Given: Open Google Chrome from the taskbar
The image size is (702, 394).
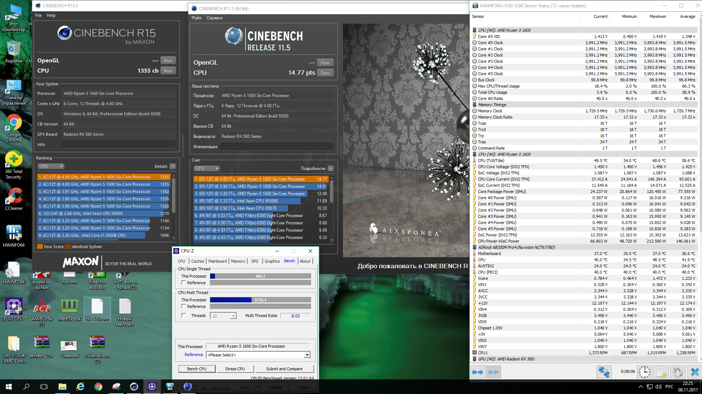Looking at the screenshot, I should [98, 387].
